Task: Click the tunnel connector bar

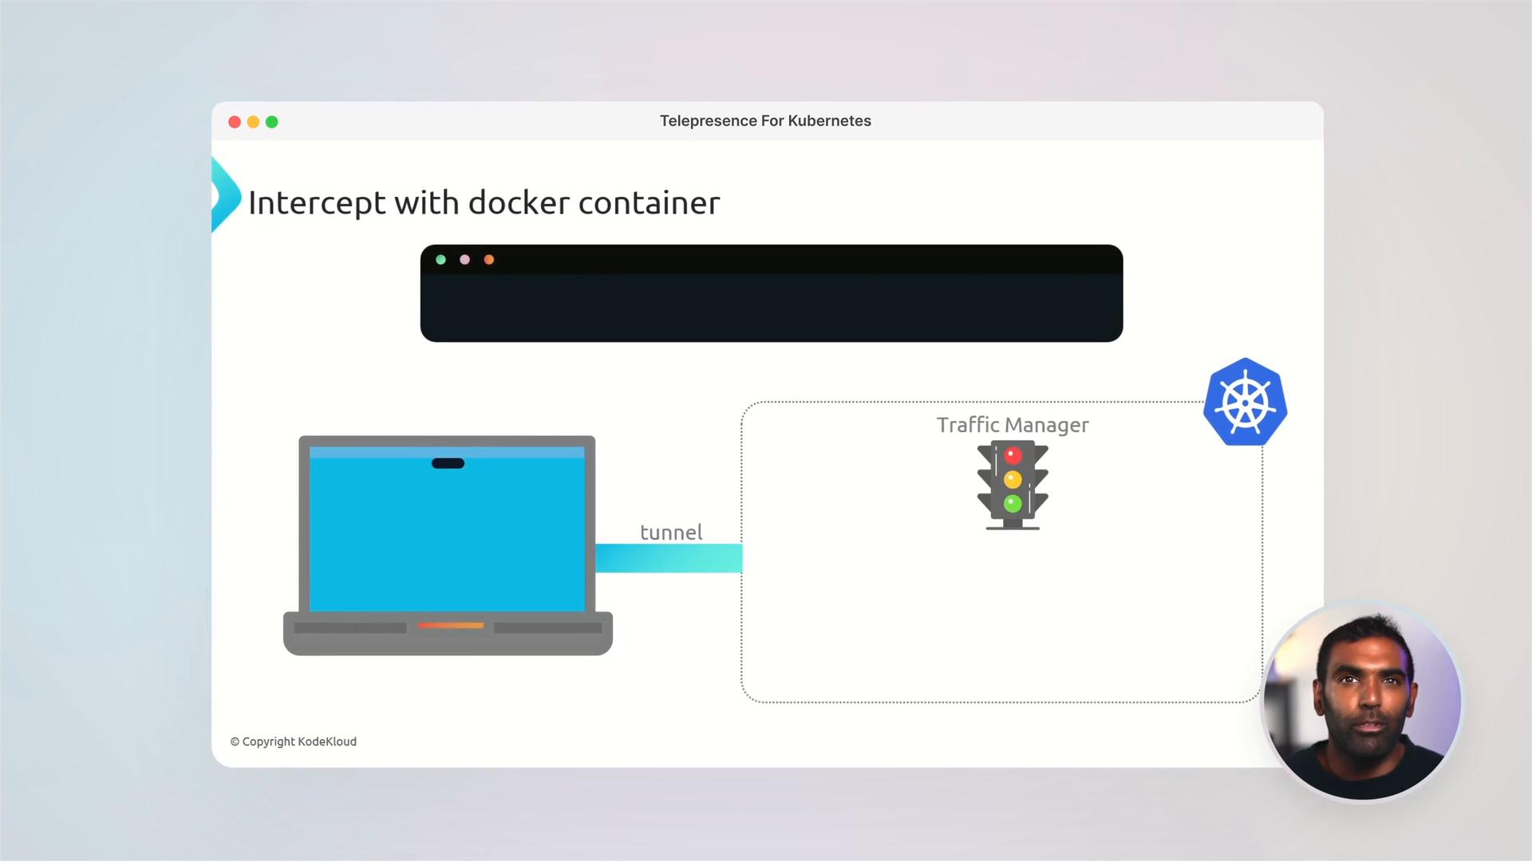Action: [x=669, y=558]
